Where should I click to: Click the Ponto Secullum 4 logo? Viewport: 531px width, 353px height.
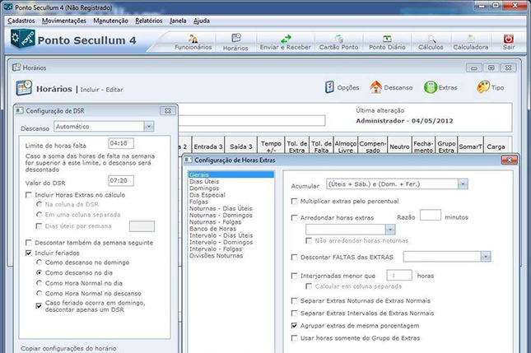coord(23,39)
